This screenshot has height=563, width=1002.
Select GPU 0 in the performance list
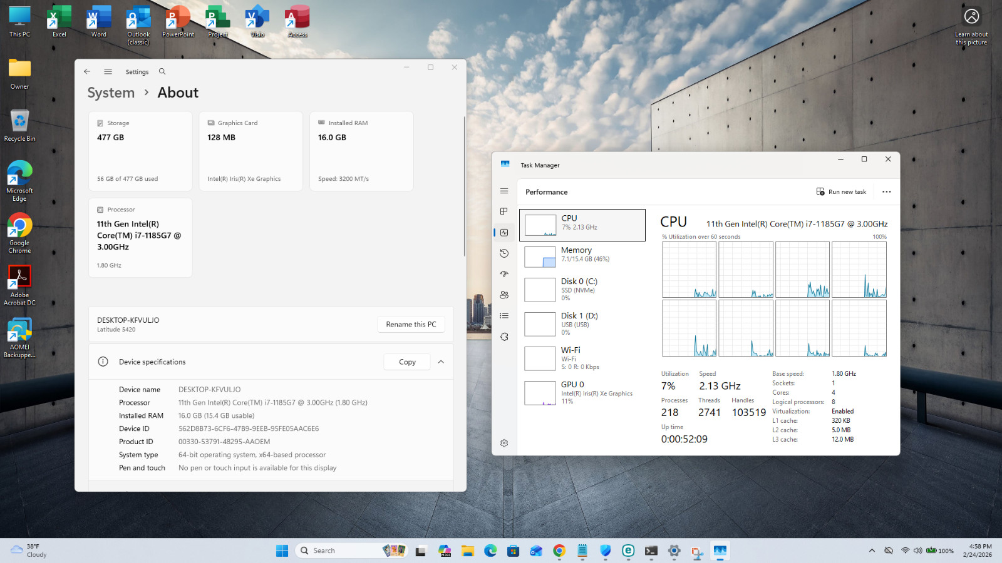click(x=582, y=392)
